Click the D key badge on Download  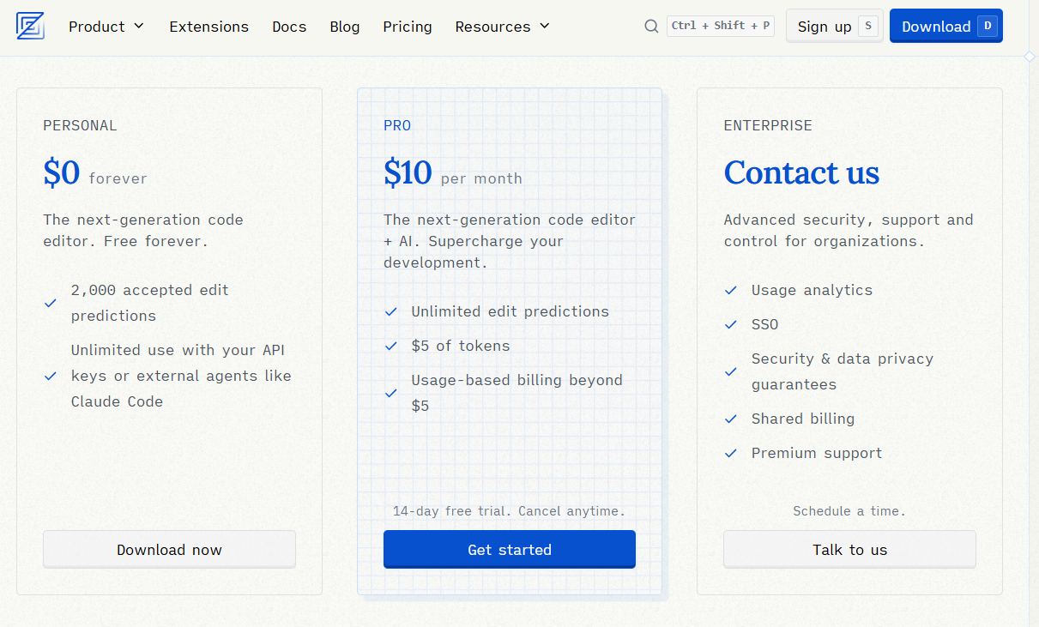(x=988, y=27)
